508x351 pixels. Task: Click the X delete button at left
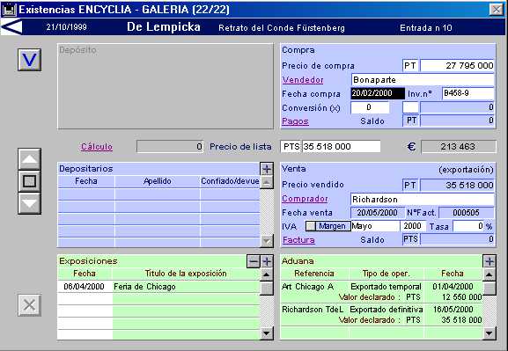coord(29,305)
